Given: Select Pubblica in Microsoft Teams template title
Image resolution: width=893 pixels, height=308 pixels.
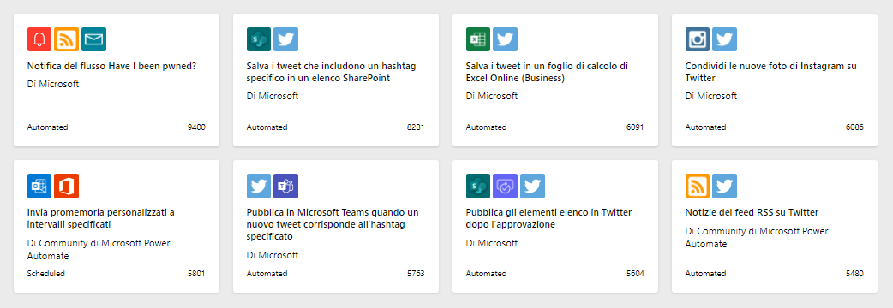Looking at the screenshot, I should pyautogui.click(x=333, y=224).
